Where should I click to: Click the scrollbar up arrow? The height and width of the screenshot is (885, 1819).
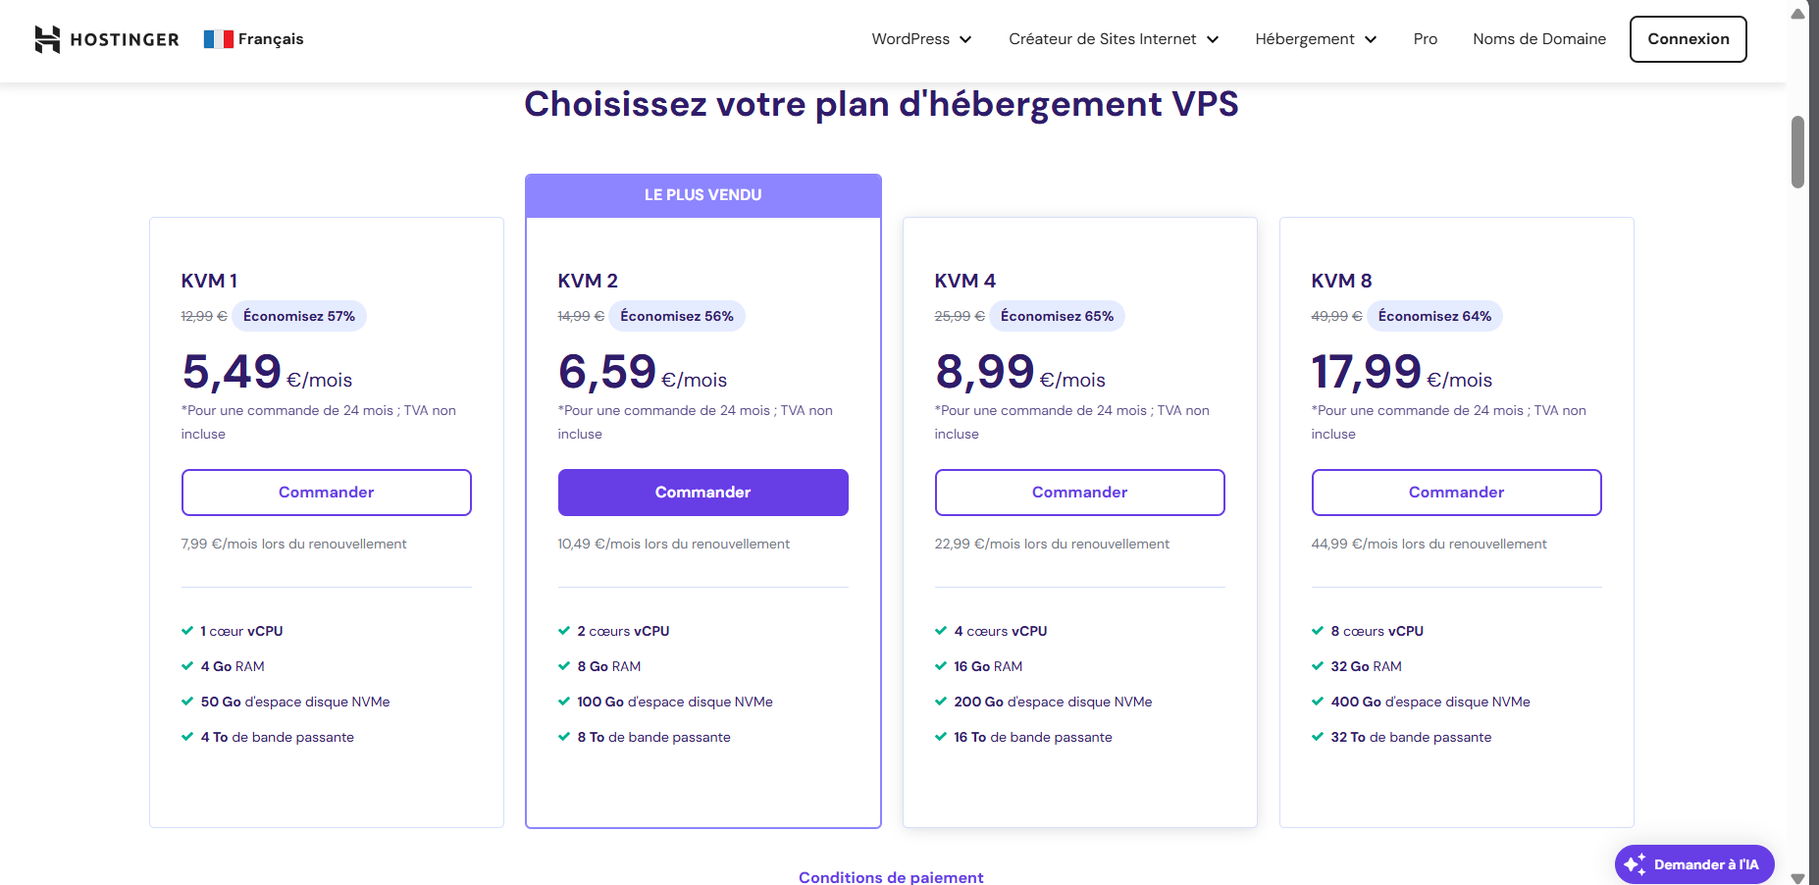(1797, 14)
